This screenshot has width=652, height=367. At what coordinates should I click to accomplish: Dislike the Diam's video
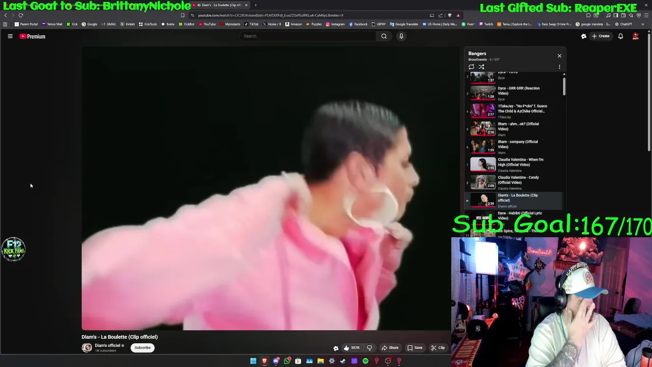370,348
